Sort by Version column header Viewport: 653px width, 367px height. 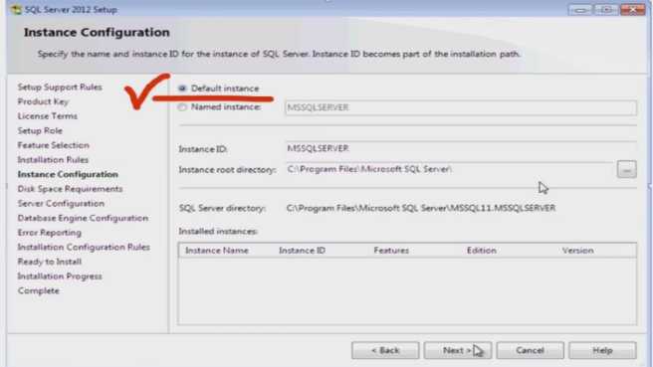(577, 251)
